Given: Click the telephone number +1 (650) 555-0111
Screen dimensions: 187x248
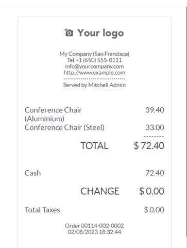Looking at the screenshot, I should [99, 60].
